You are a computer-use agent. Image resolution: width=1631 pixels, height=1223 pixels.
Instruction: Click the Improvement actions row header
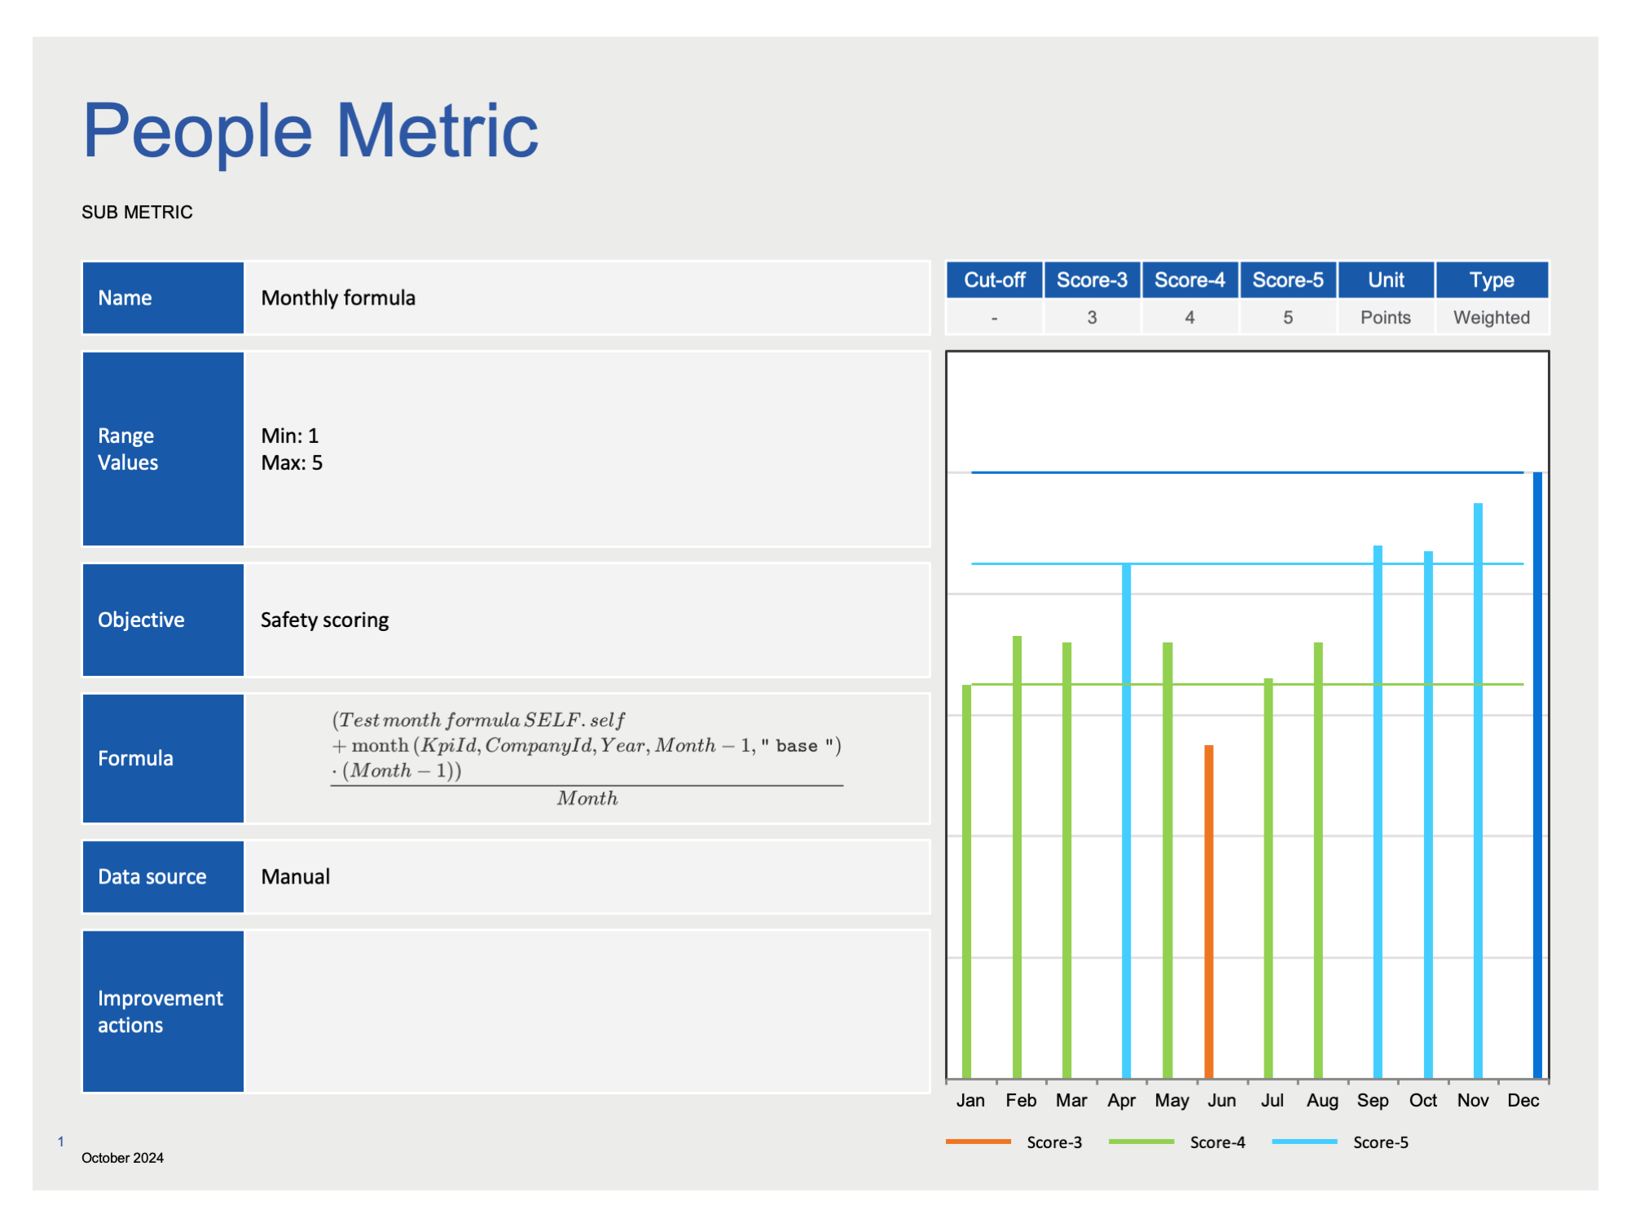pyautogui.click(x=163, y=1011)
